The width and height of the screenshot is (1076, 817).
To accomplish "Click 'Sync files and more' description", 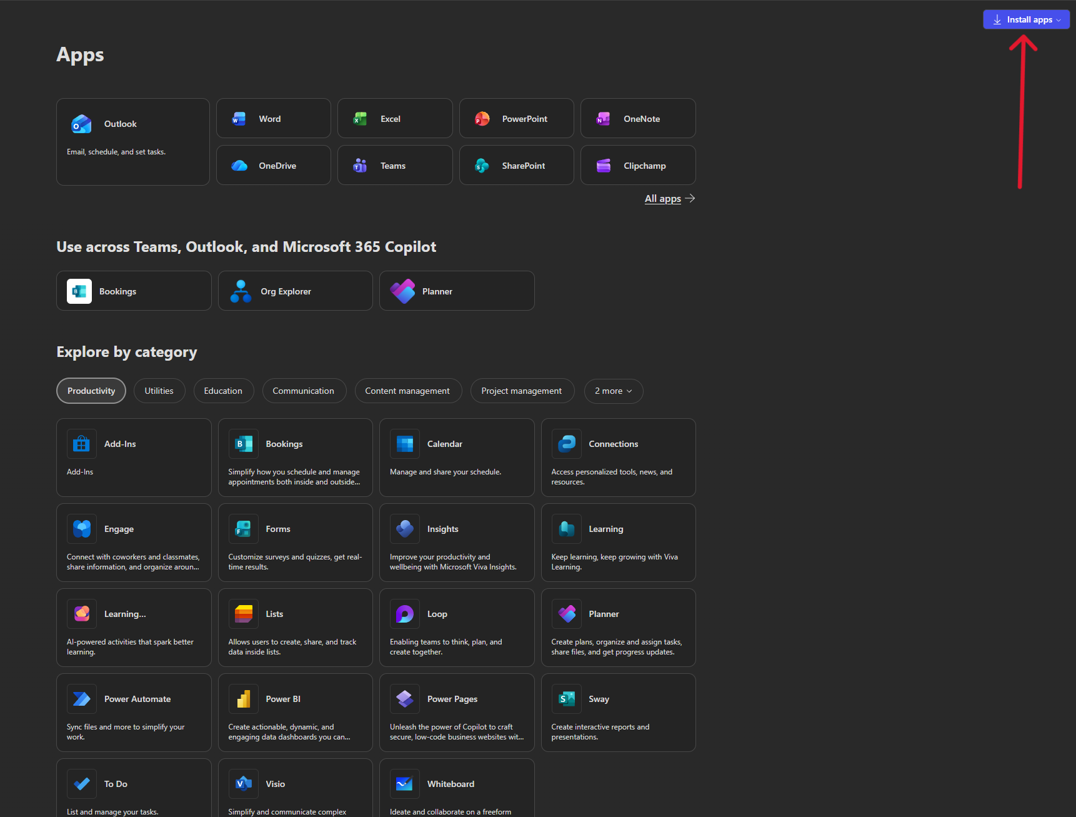I will click(x=126, y=732).
